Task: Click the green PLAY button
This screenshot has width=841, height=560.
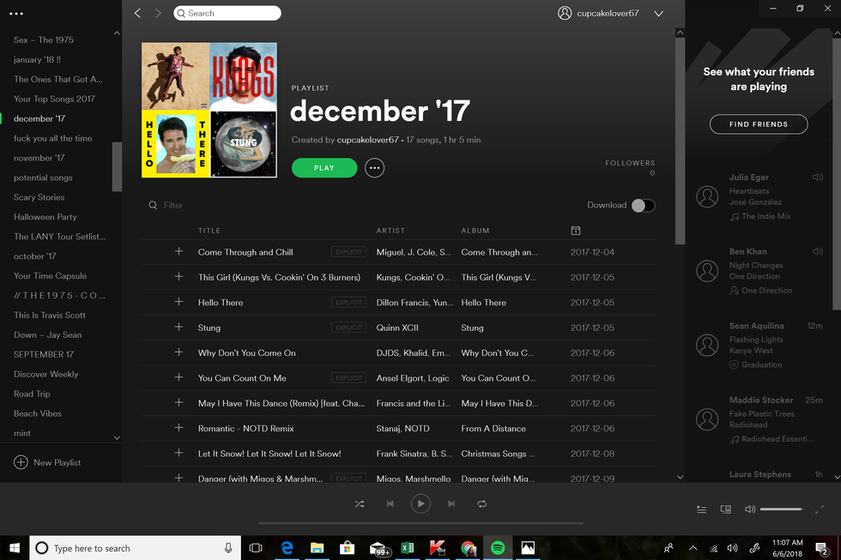Action: [x=324, y=168]
